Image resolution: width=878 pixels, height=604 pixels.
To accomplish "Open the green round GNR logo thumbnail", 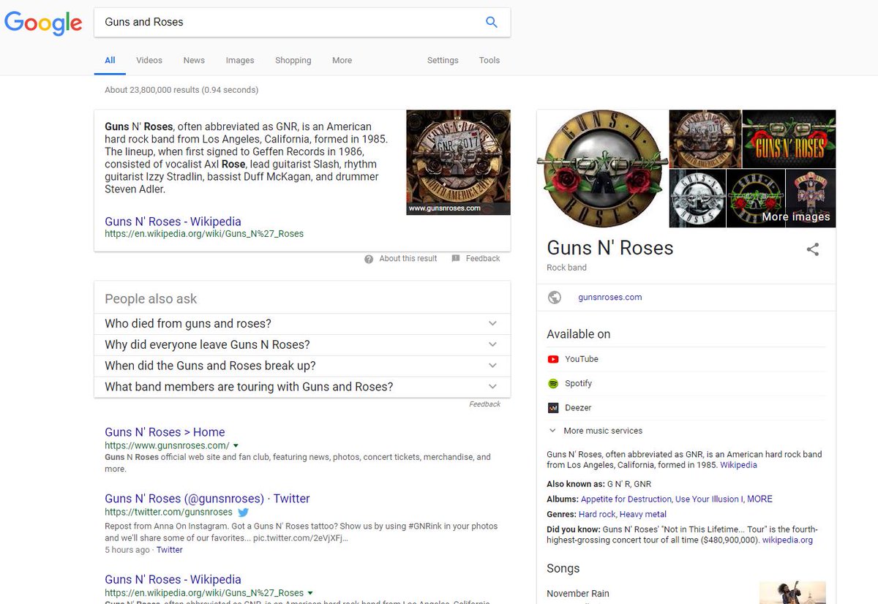I will point(755,199).
